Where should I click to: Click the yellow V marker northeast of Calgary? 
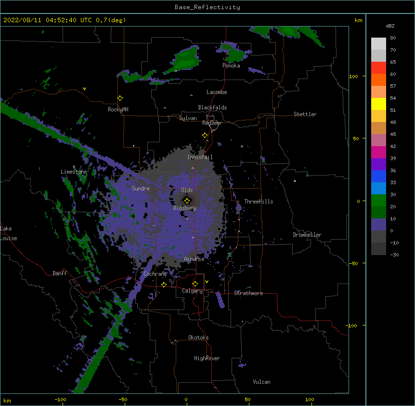207,282
